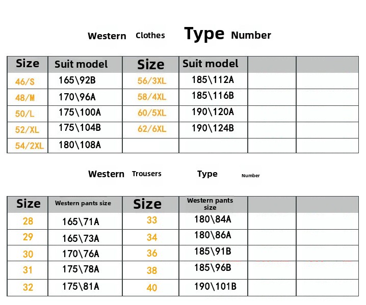Image resolution: width=366 pixels, height=305 pixels.
Task: Select suit model 190\124B
Action: (213, 128)
